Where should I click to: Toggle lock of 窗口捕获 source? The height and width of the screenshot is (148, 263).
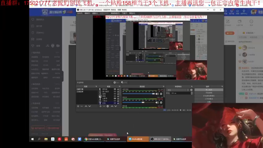tap(118, 92)
